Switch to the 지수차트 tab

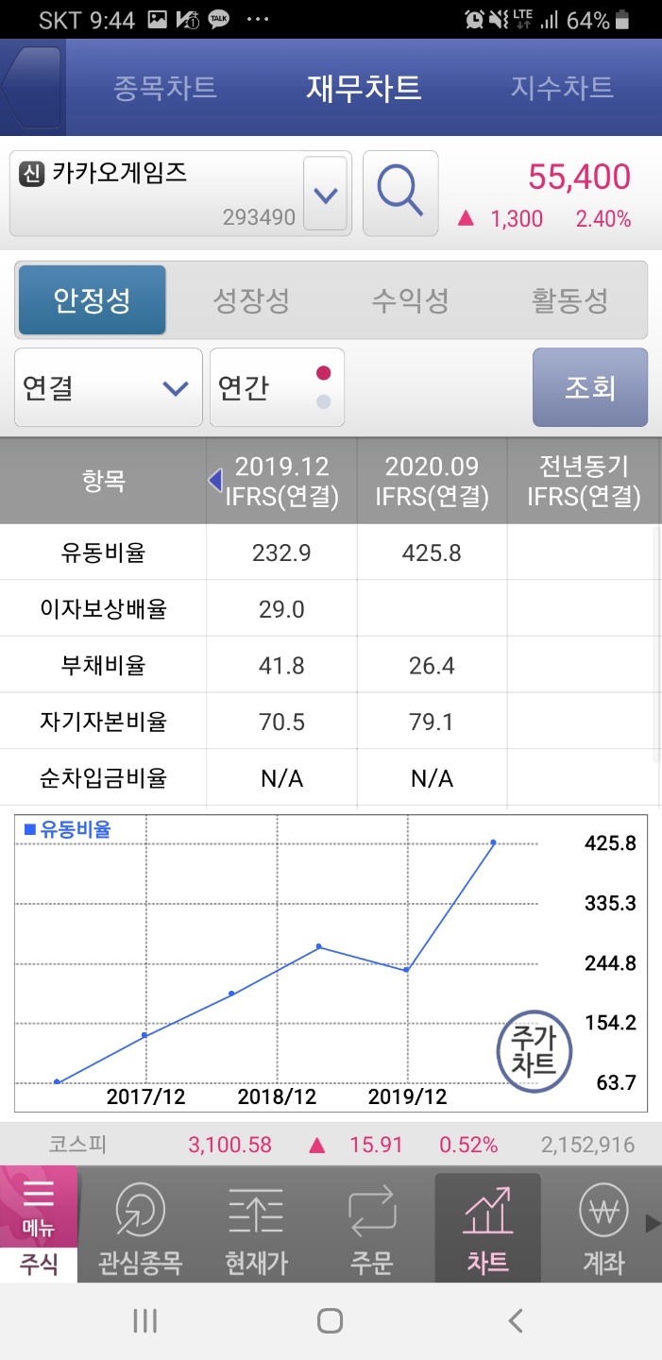562,88
